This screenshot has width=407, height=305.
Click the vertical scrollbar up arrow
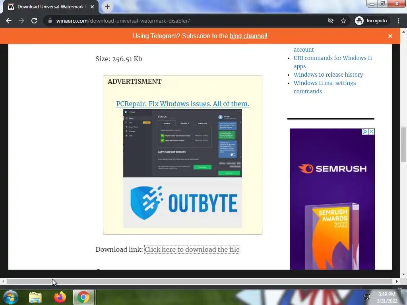pyautogui.click(x=404, y=32)
